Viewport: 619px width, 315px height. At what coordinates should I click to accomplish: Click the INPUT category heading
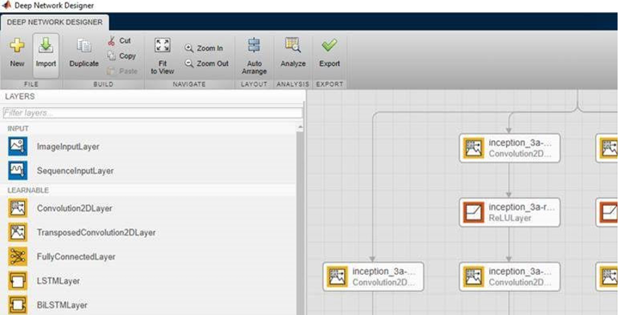coord(18,129)
